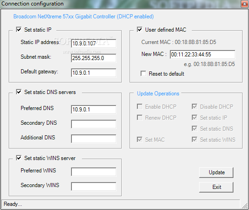Toggle the User defined MAC checkbox

(140, 29)
